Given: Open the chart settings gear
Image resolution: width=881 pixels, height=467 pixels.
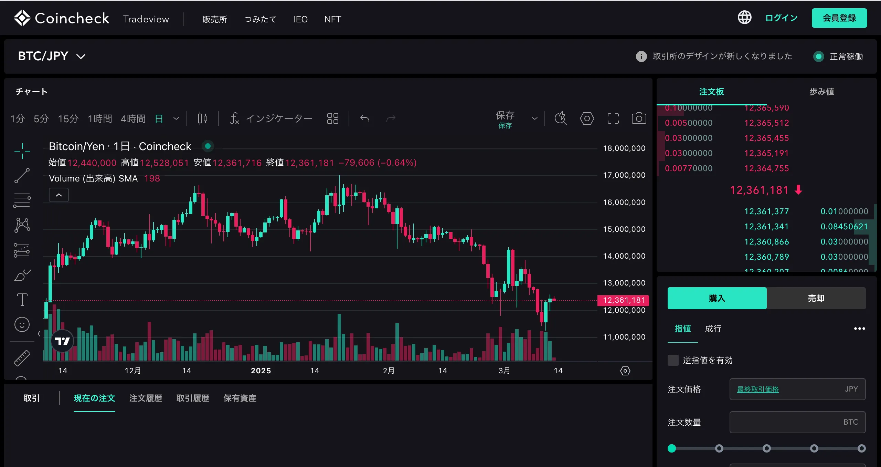Looking at the screenshot, I should (x=587, y=118).
